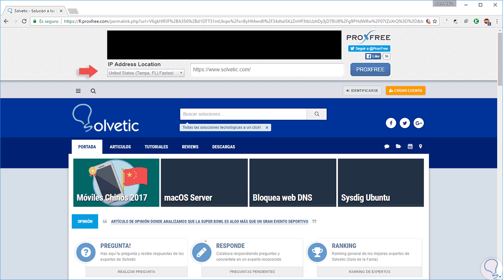Follow @ProxFree on Twitter button
This screenshot has width=503, height=280.
click(369, 49)
